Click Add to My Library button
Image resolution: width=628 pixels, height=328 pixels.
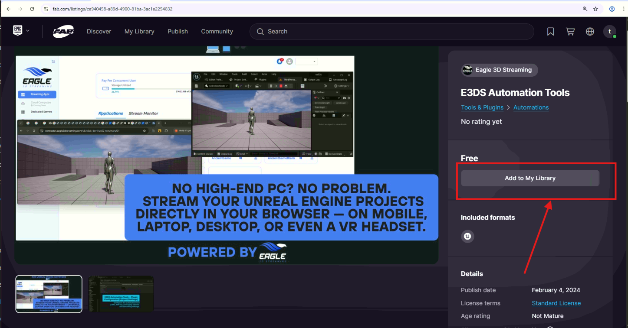pos(530,178)
